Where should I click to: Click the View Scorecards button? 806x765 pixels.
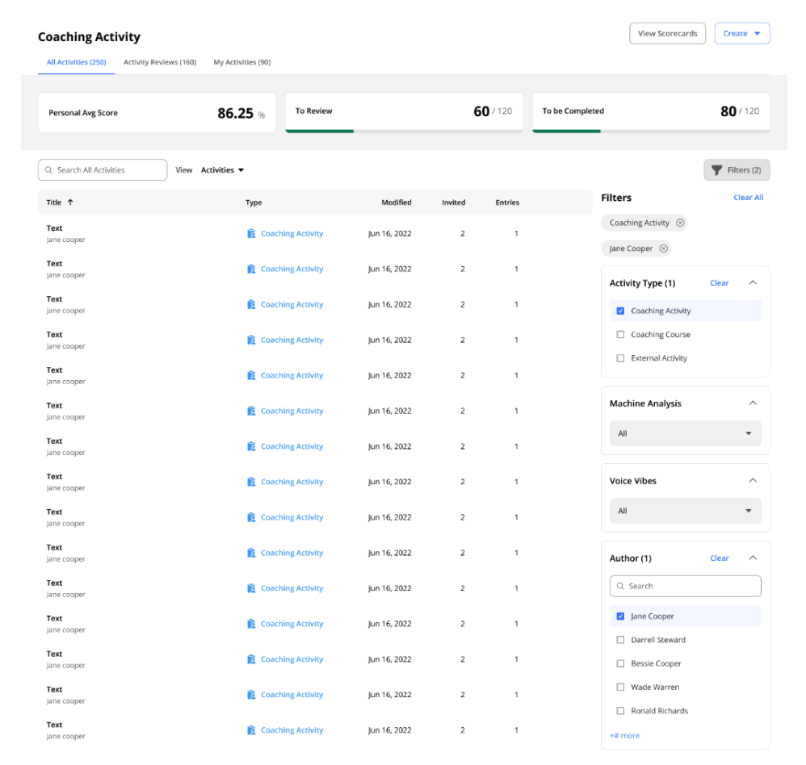(x=667, y=33)
